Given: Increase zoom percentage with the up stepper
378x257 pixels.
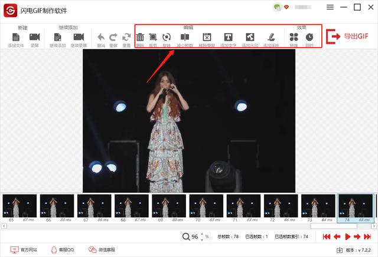Looking at the screenshot, I should tap(203, 234).
